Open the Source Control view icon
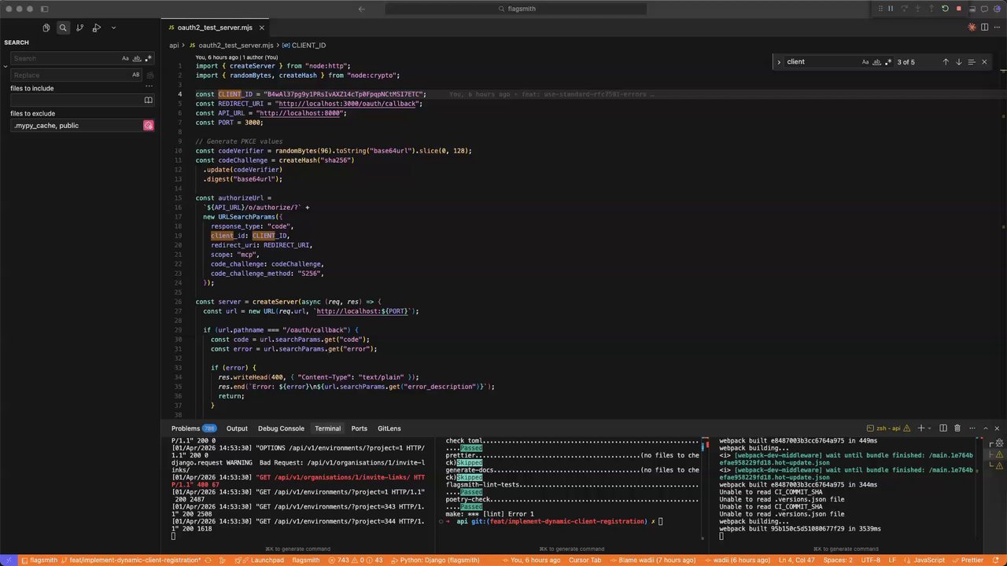The image size is (1007, 566). pos(79,28)
